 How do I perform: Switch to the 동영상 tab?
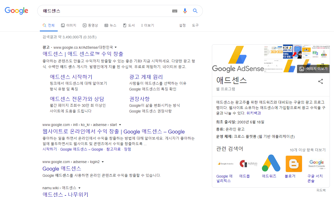pyautogui.click(x=90, y=25)
